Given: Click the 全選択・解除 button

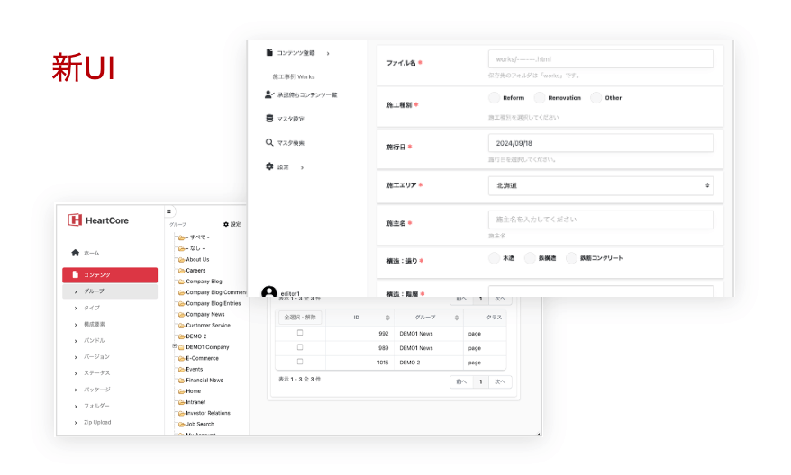Looking at the screenshot, I should [299, 317].
